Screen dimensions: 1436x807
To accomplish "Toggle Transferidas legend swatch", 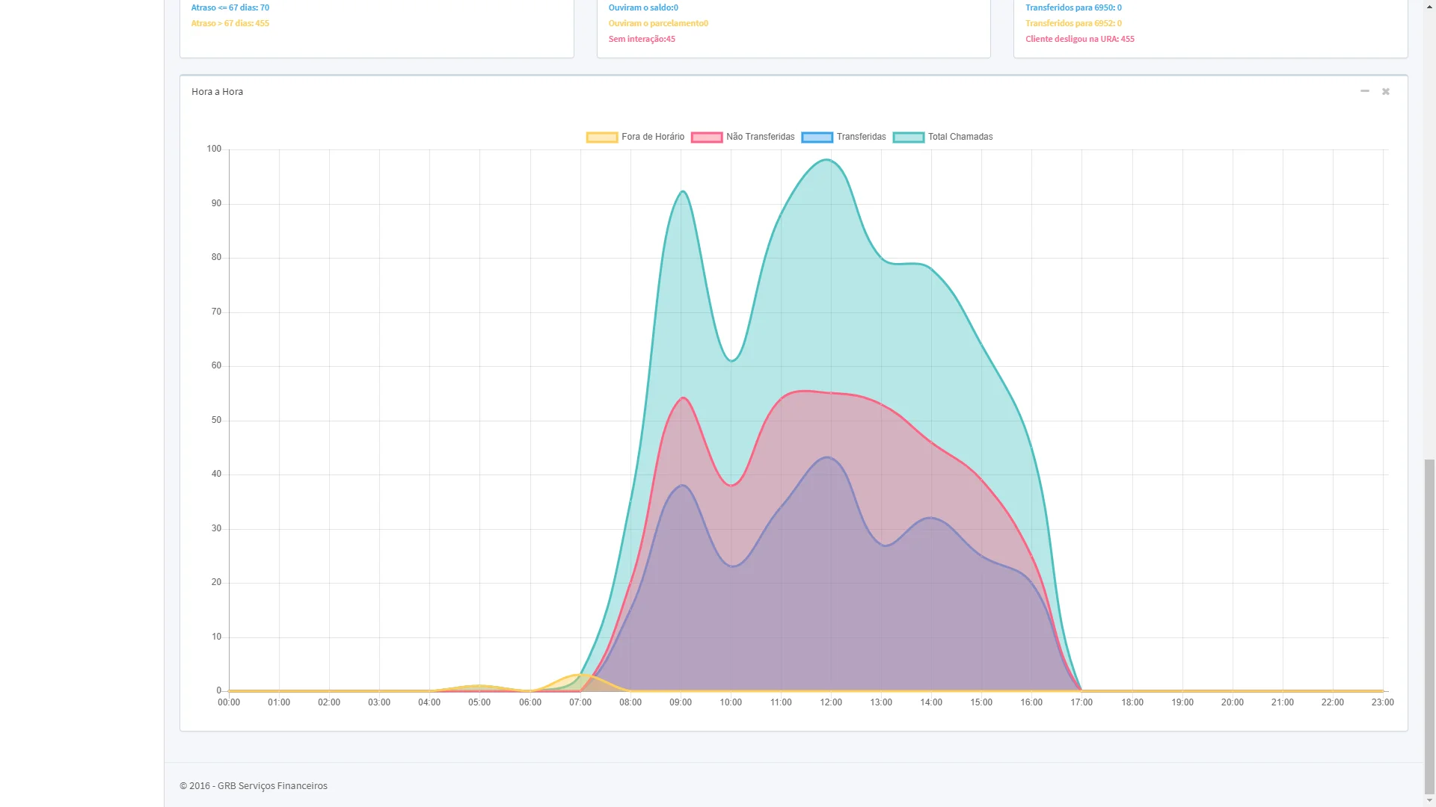I will (x=816, y=137).
